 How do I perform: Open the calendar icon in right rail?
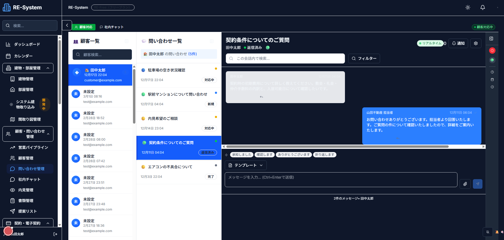pyautogui.click(x=492, y=79)
